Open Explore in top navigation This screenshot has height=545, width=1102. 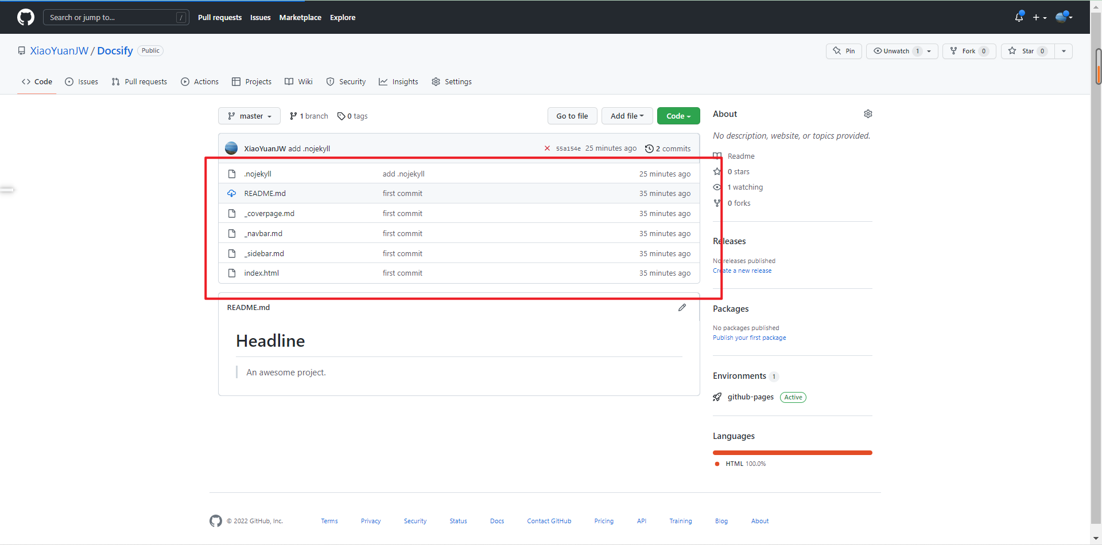click(343, 17)
